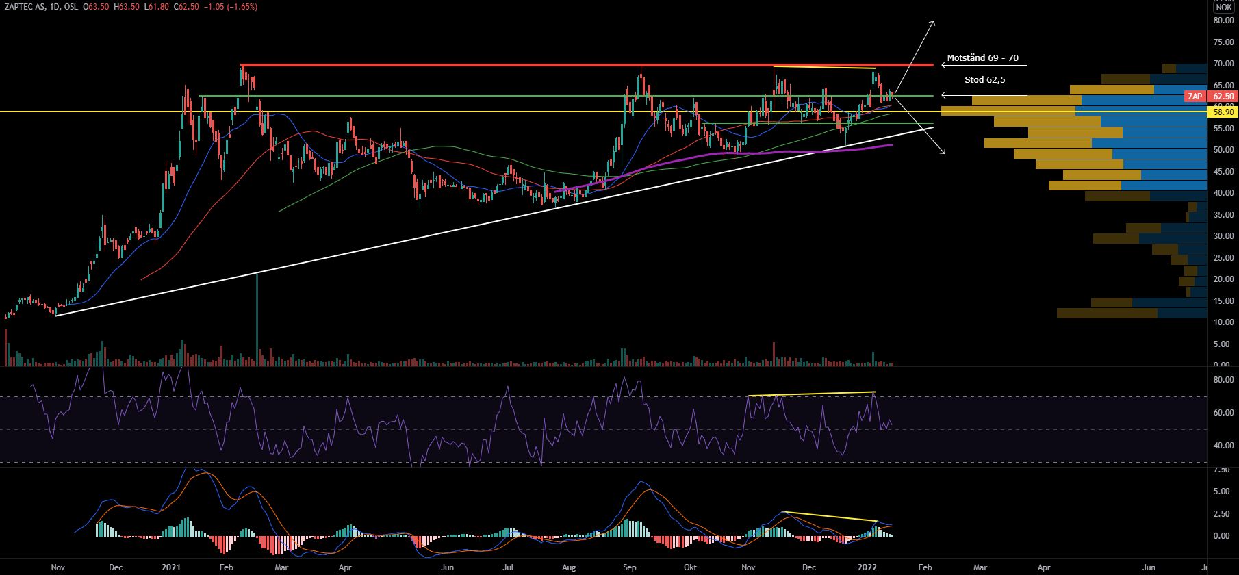Click the 2022 label on time axis
Image resolution: width=1239 pixels, height=575 pixels.
coord(867,567)
